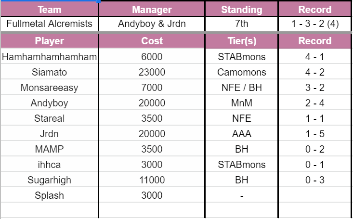Click the Andyboy & Jrdn manager cell
Screen dimensions: 353x219
[152, 24]
